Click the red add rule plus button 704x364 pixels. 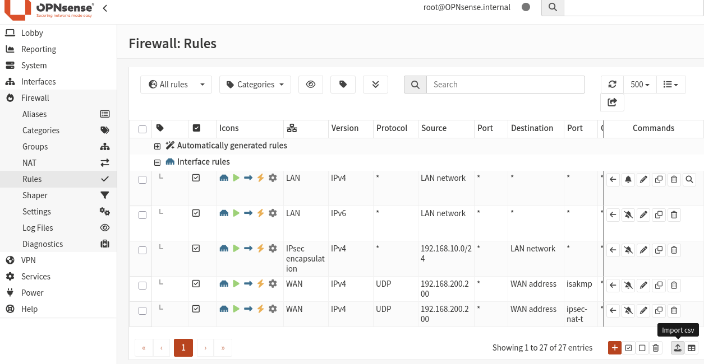615,348
